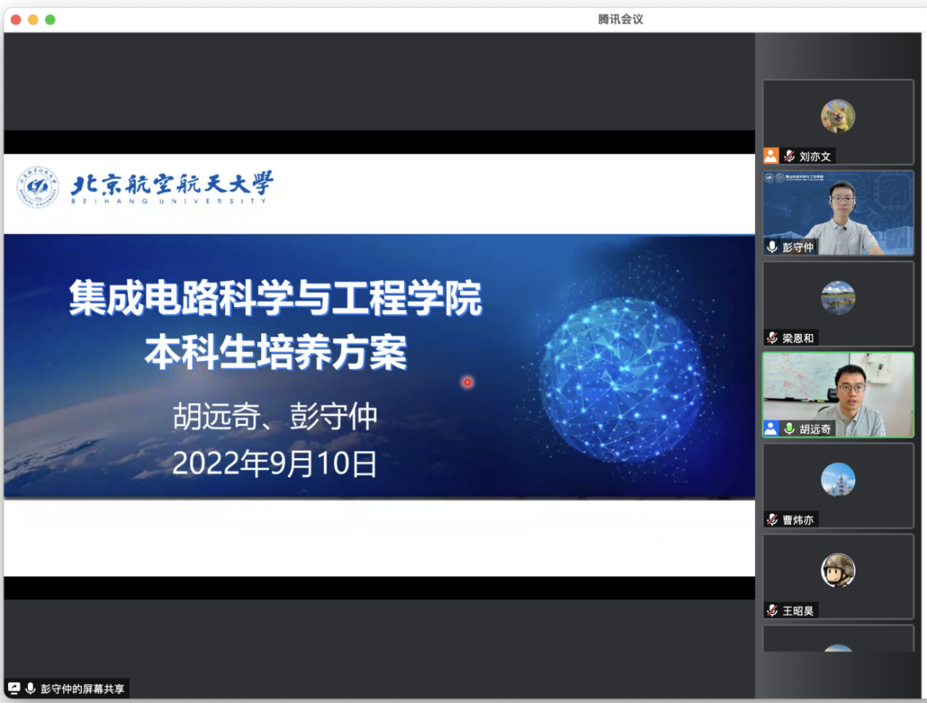Click the blue user badge next to 胡远奇

pos(770,429)
